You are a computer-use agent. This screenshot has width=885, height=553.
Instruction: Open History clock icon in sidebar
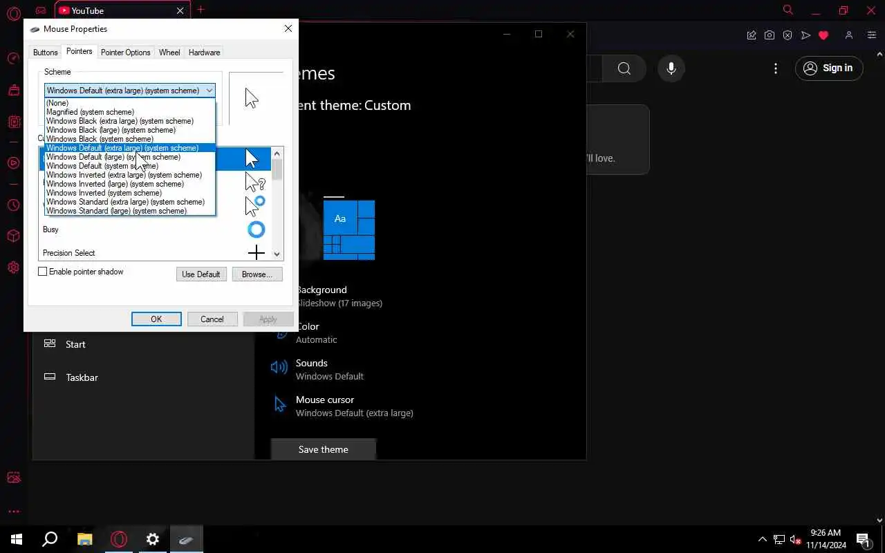13,205
